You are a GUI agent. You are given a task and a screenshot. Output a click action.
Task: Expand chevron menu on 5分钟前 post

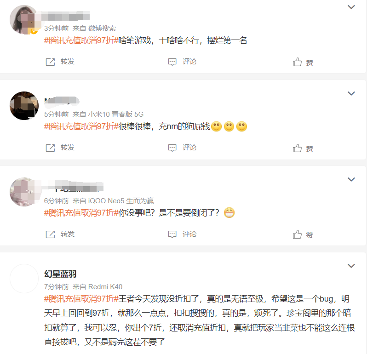(351, 93)
